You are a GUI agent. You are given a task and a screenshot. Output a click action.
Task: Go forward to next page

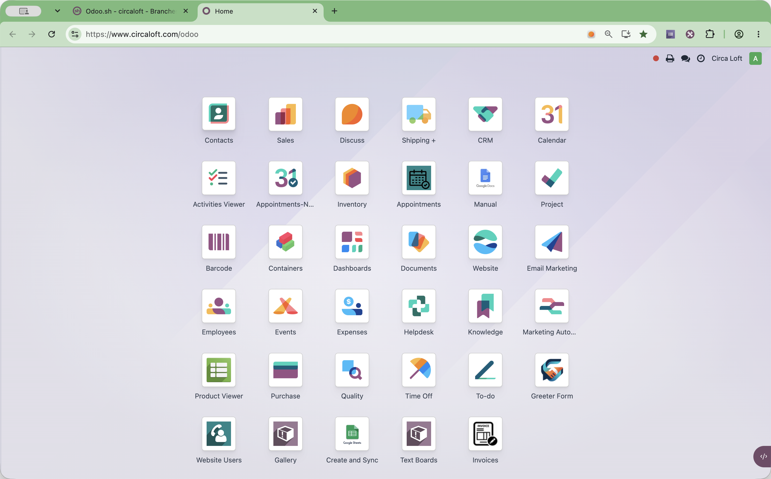coord(32,34)
